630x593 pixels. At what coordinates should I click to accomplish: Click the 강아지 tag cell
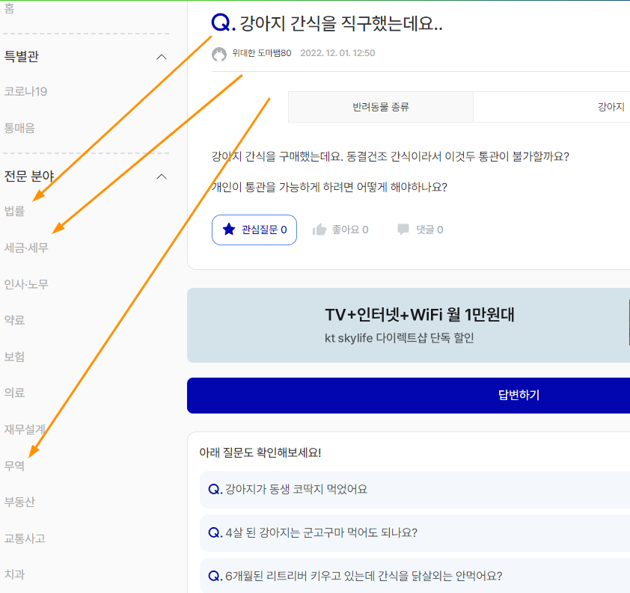[611, 107]
